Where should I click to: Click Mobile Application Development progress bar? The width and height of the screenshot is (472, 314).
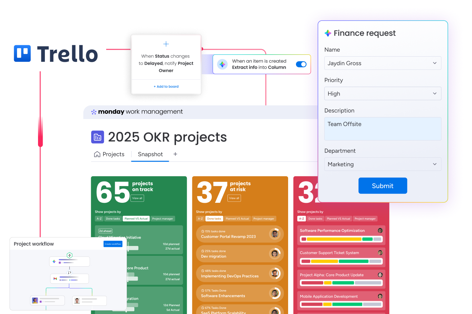[x=341, y=305]
